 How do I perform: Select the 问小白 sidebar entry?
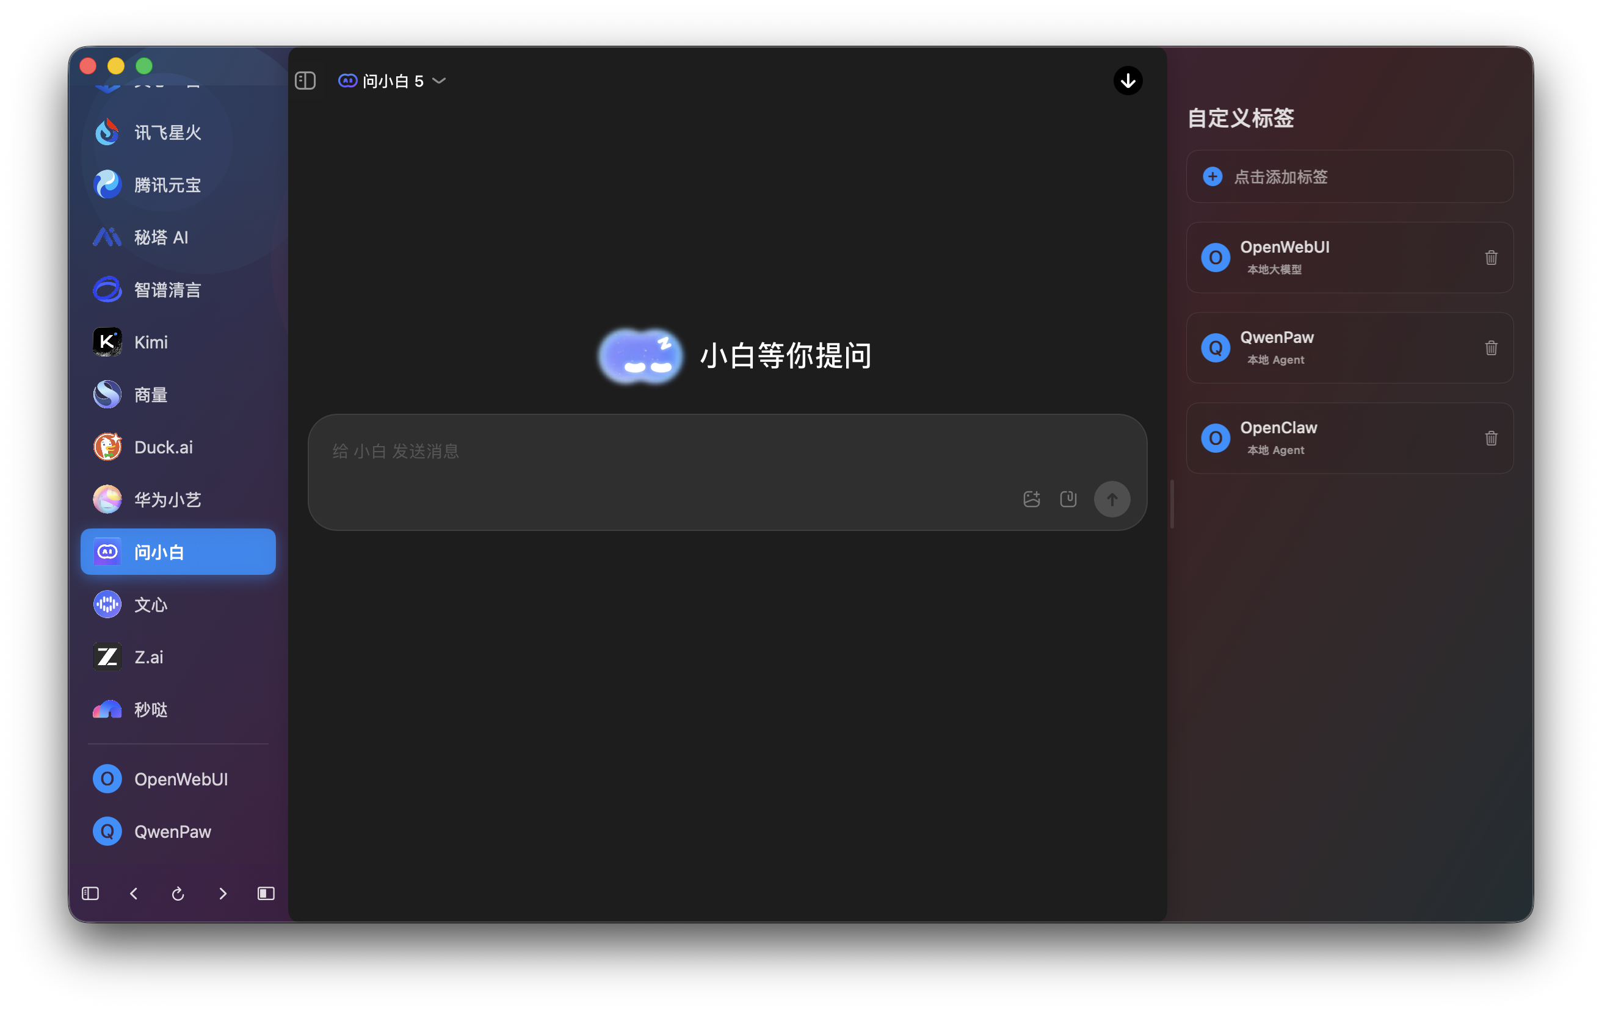(178, 552)
